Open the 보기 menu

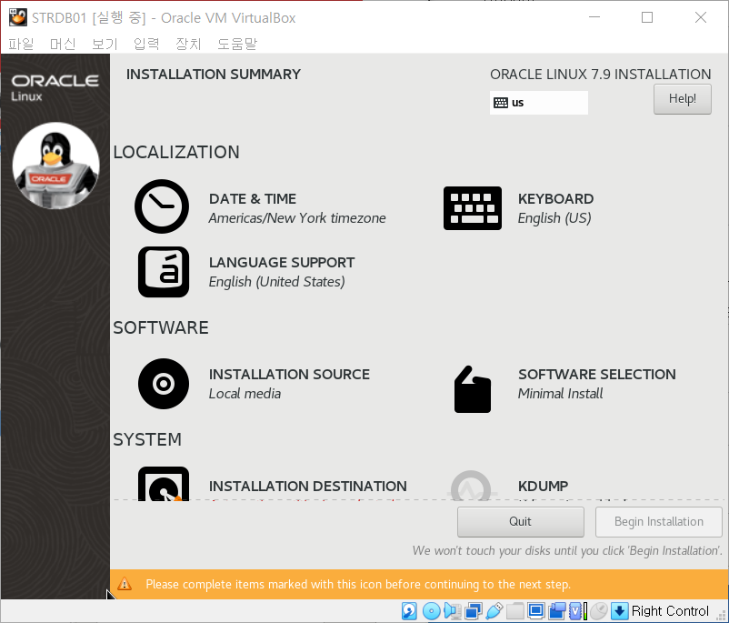point(105,44)
